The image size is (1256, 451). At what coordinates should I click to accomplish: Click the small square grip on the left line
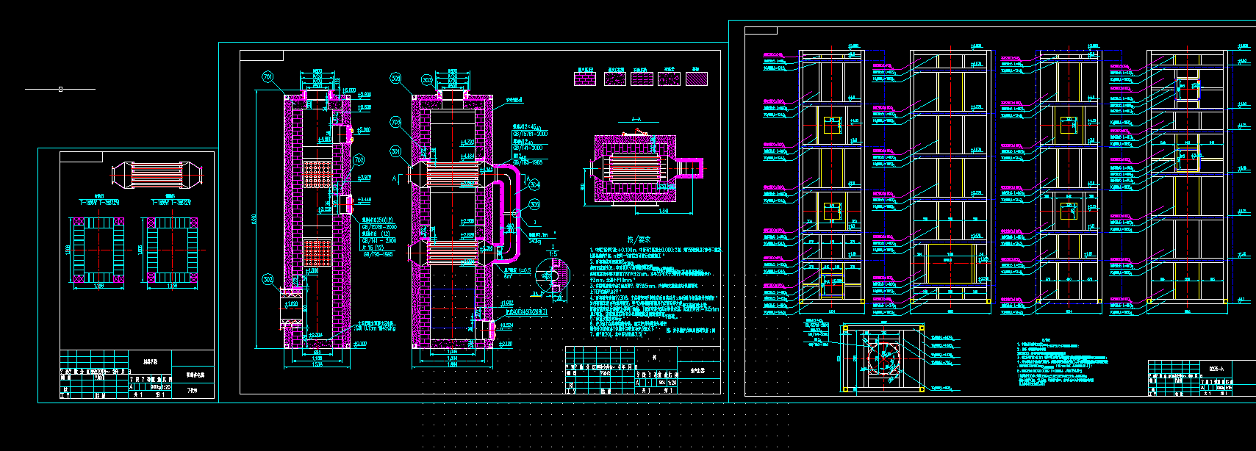[x=60, y=90]
